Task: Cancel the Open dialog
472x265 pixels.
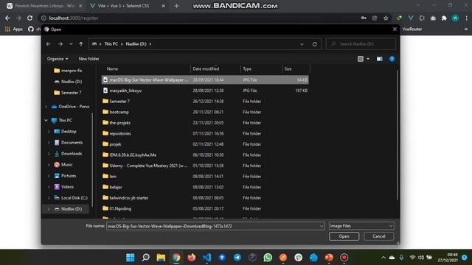Action: point(378,236)
